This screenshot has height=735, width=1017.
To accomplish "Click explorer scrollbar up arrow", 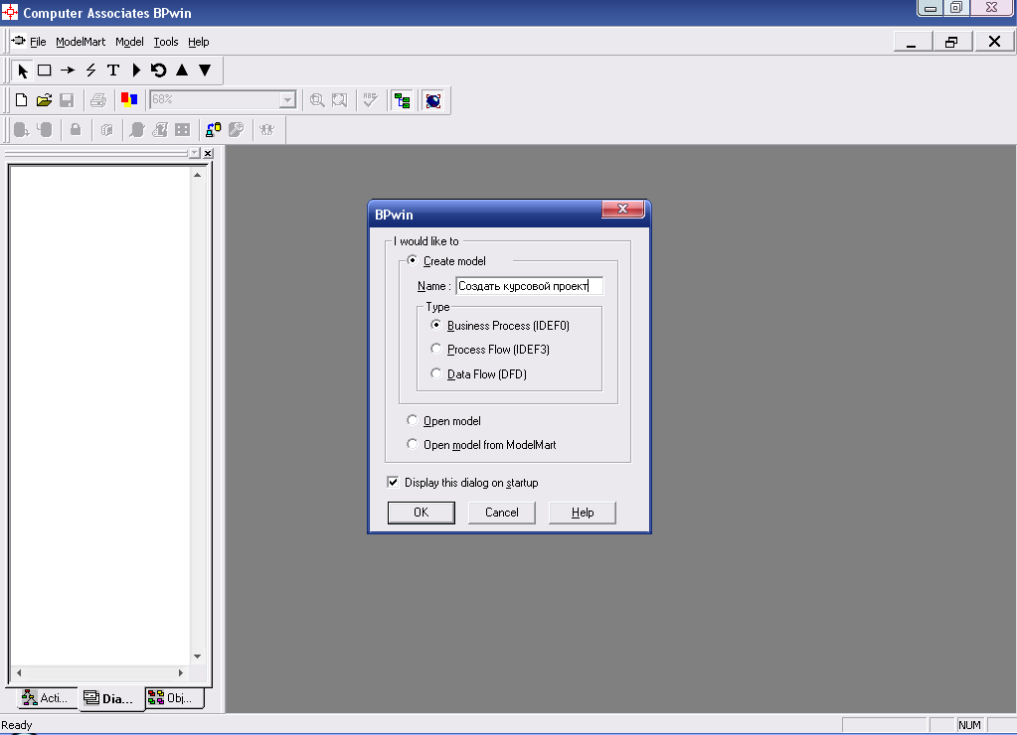I will click(197, 175).
